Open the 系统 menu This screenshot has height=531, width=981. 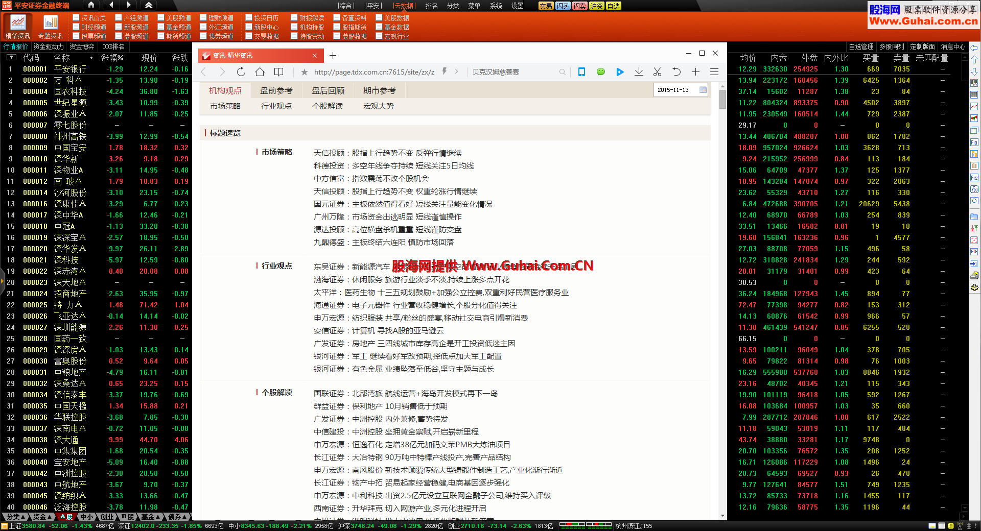pos(496,6)
